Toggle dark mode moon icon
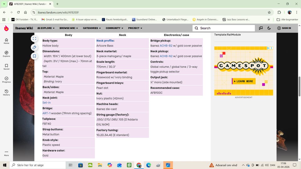The width and height of the screenshot is (301, 169). [x=269, y=28]
